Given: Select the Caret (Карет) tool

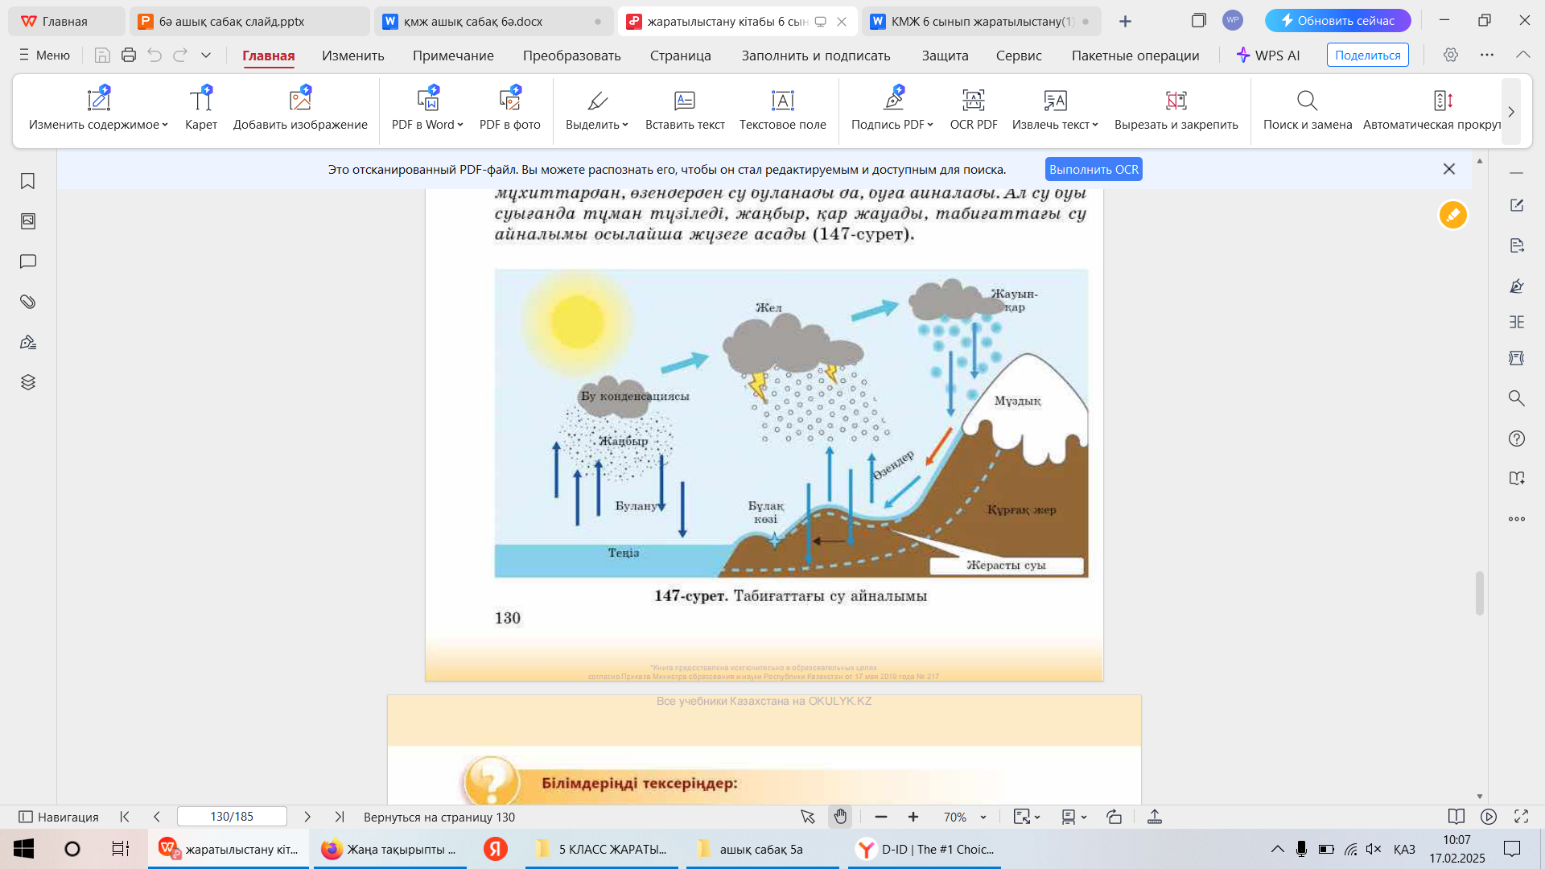Looking at the screenshot, I should 200,101.
